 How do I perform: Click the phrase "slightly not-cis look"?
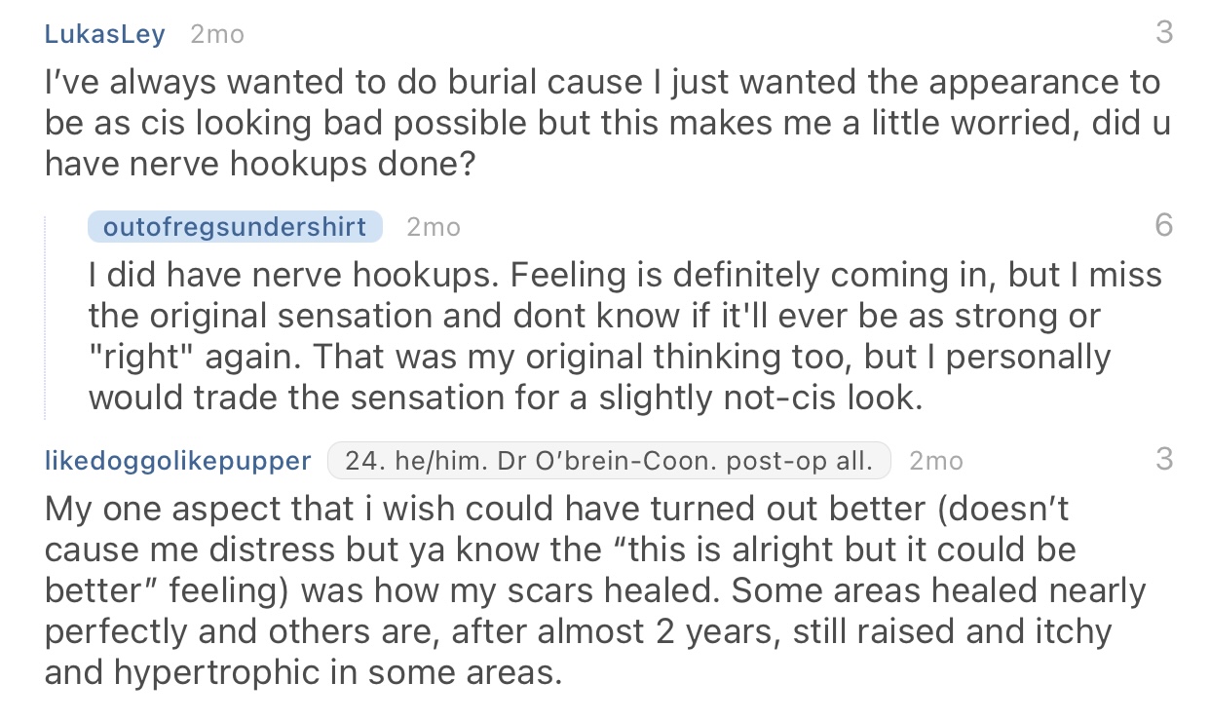[x=762, y=399]
